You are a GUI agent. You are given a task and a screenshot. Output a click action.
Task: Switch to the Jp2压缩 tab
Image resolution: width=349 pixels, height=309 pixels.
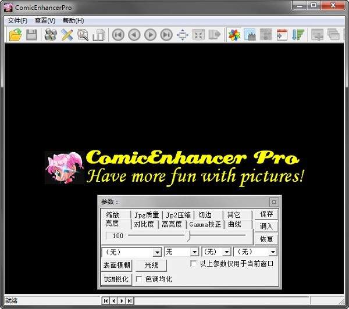(179, 215)
